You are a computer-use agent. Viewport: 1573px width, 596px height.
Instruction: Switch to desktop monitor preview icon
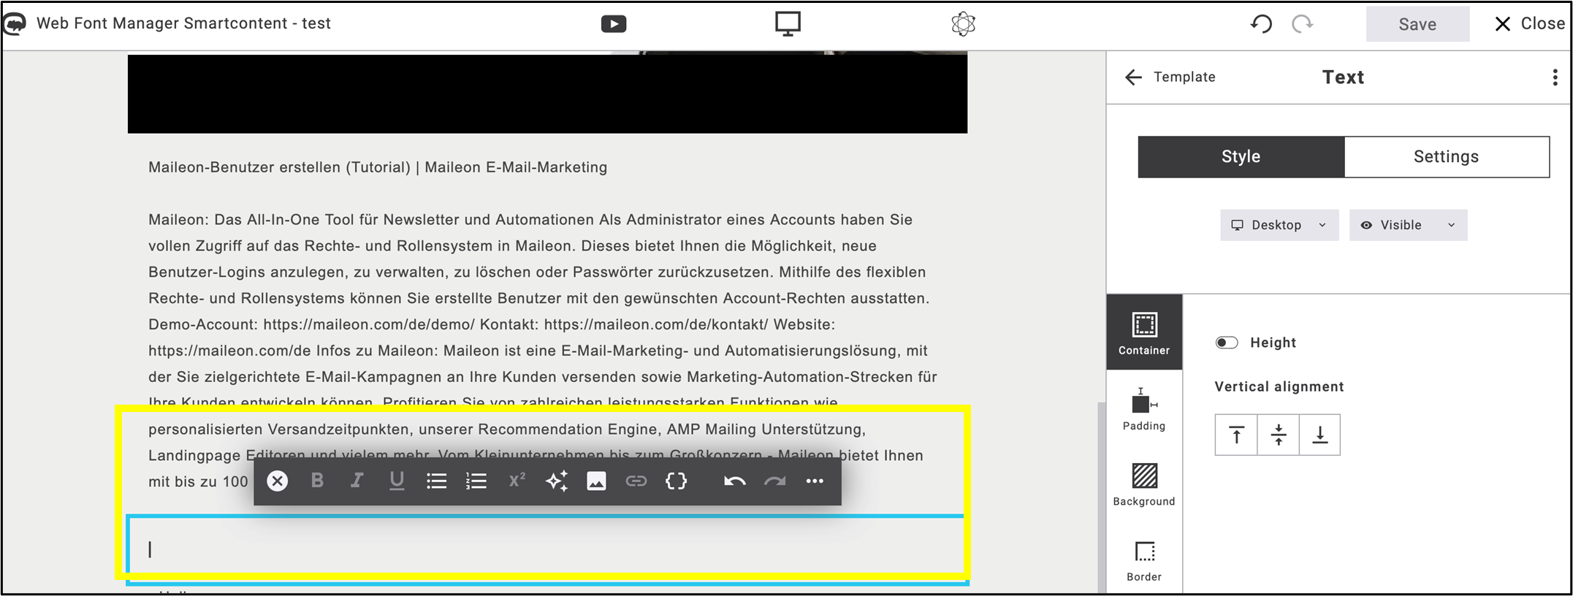[x=788, y=23]
